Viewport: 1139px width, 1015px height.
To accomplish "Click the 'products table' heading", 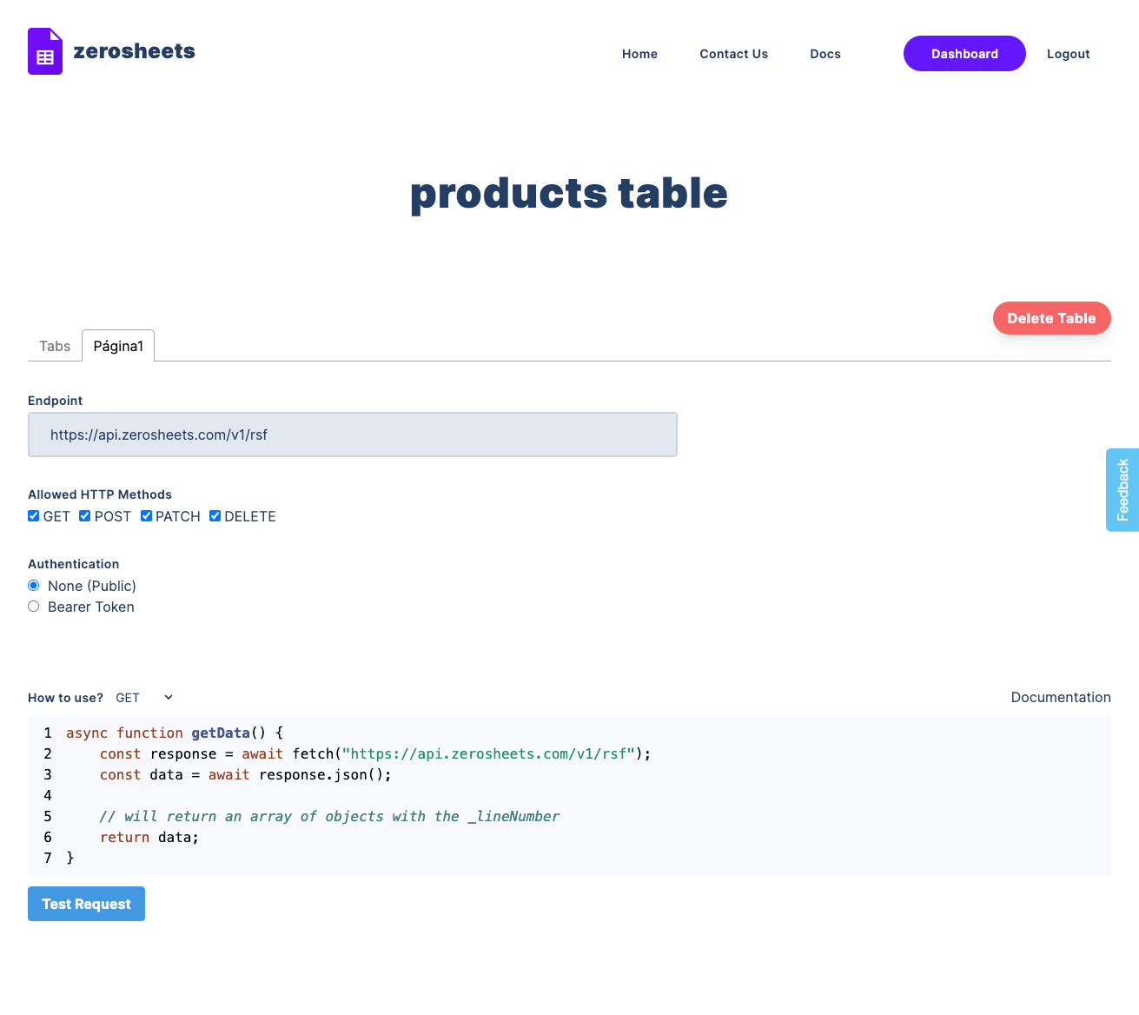I will click(x=569, y=194).
